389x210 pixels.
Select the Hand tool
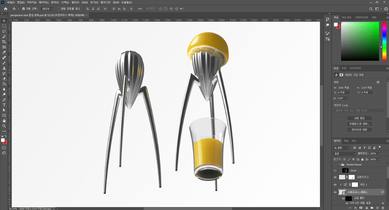(4, 120)
